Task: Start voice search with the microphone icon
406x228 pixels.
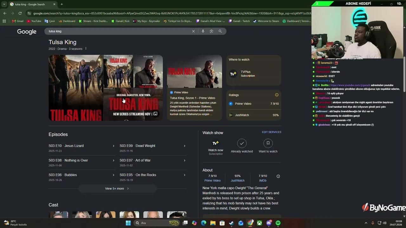Action: click(x=203, y=31)
